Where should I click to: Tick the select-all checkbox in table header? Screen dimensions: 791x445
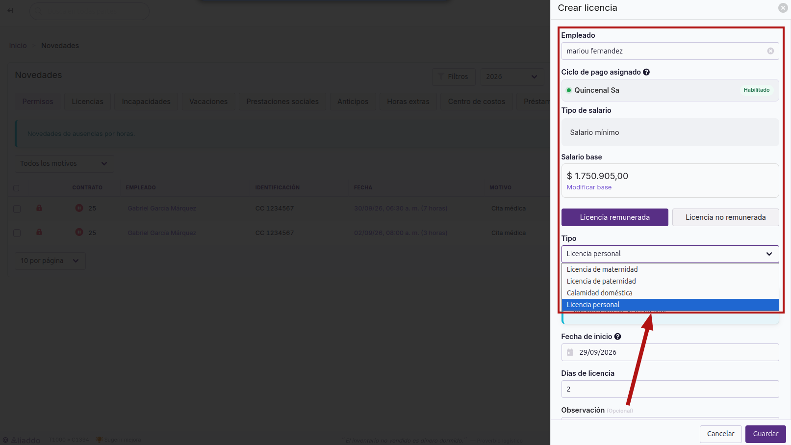coord(16,188)
